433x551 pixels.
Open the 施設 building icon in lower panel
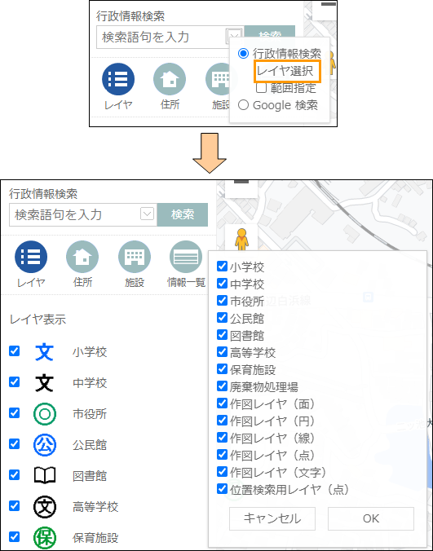click(x=135, y=257)
